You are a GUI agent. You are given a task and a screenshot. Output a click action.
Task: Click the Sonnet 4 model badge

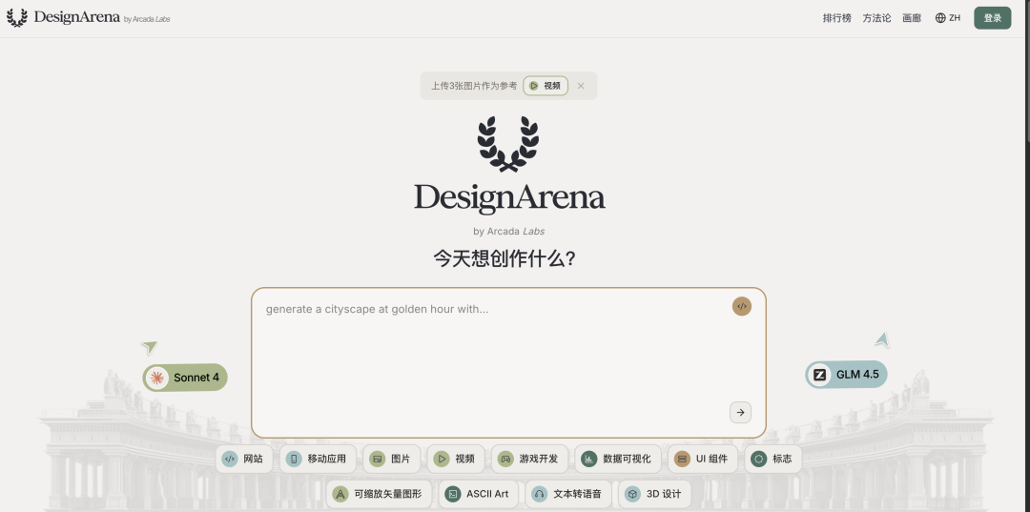click(x=185, y=378)
